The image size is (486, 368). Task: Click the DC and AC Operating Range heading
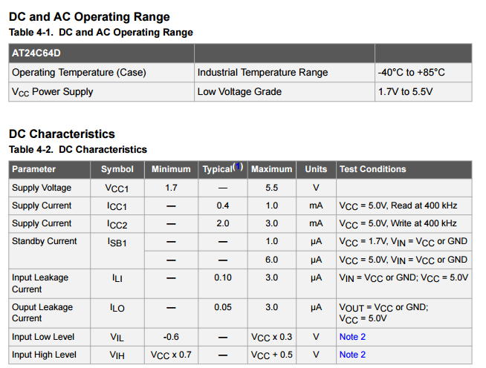click(89, 16)
